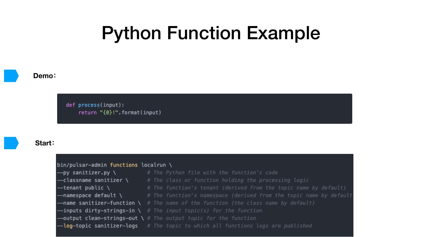Screen dimensions: 422x237
Task: Select the "--inputs dirty-strings-in" option text
Action: [x=99, y=211]
